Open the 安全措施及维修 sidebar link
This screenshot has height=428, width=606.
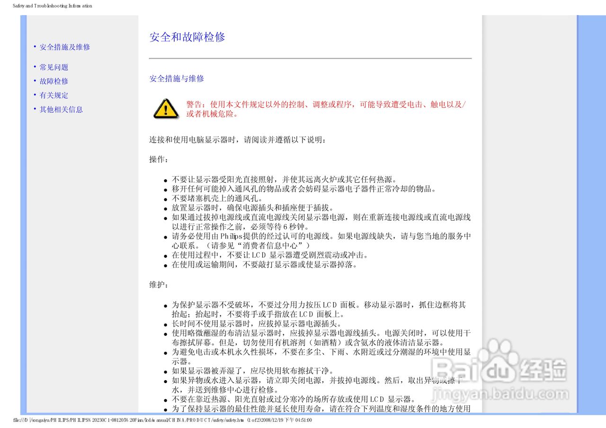(65, 47)
